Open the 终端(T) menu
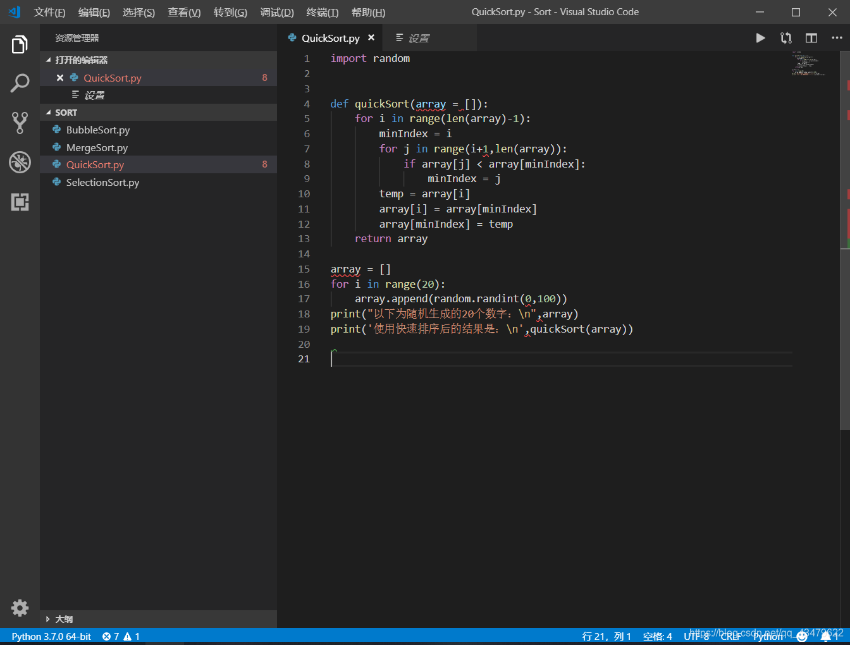850x645 pixels. (322, 12)
